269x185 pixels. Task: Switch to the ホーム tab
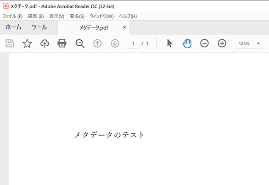13,27
